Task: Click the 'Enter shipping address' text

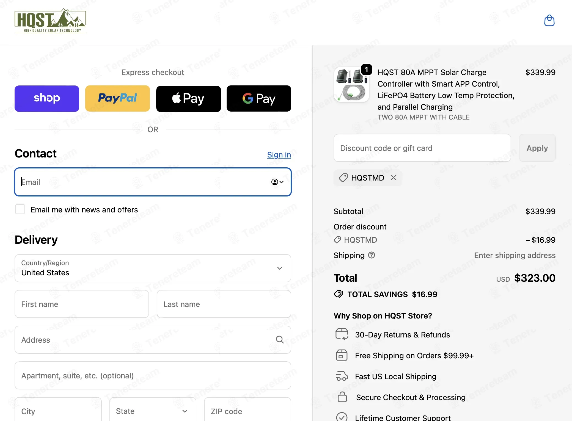Action: [x=515, y=255]
